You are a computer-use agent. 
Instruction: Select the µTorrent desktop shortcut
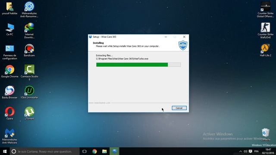tap(29, 114)
